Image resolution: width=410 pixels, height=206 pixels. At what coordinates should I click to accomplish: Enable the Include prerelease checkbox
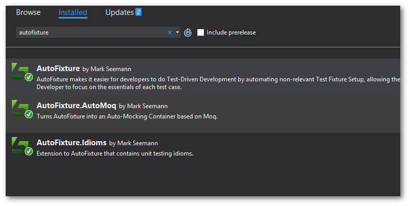[201, 32]
